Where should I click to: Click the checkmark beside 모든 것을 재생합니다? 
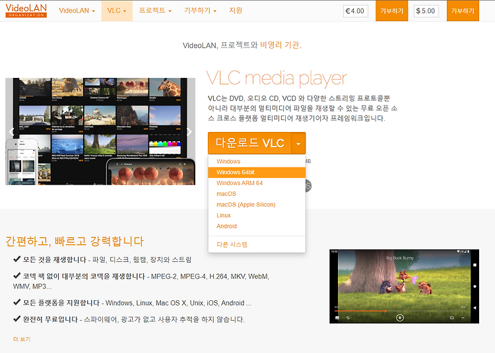[x=17, y=259]
